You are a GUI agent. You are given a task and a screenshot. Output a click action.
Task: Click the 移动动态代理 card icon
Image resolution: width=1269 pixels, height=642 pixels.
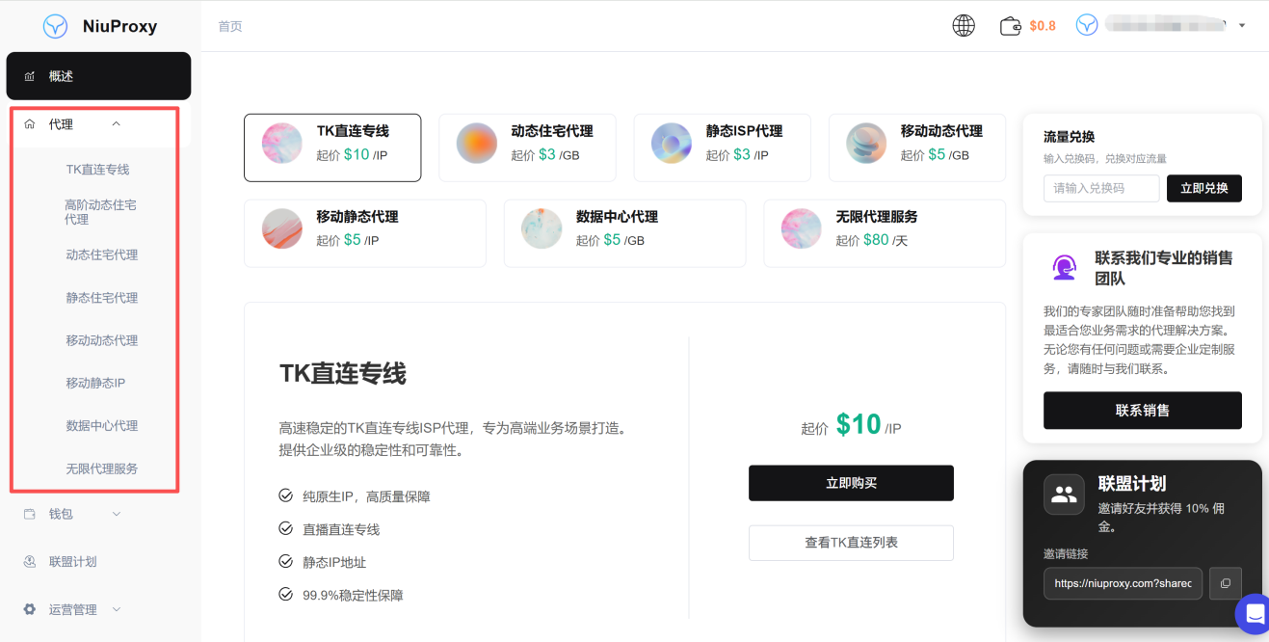866,144
